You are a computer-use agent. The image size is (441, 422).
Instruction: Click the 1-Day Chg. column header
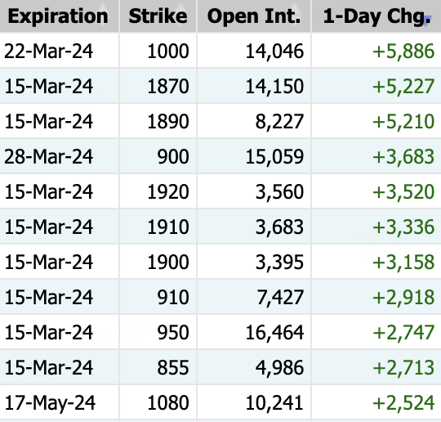click(376, 16)
